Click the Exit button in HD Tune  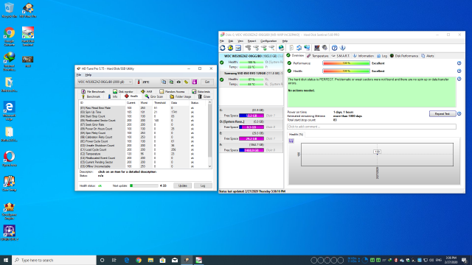[207, 82]
